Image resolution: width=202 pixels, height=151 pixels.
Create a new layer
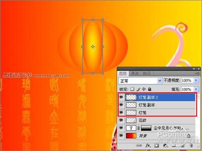183,145
